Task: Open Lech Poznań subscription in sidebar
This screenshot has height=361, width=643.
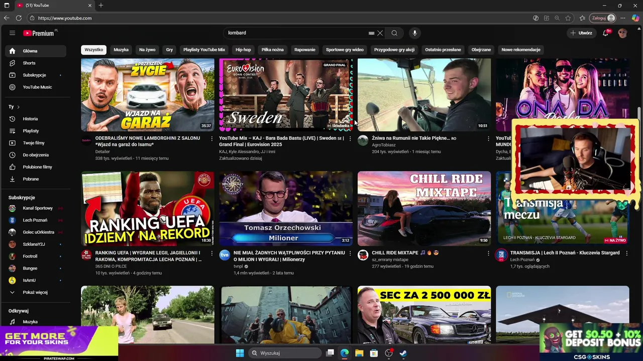Action: pyautogui.click(x=35, y=220)
